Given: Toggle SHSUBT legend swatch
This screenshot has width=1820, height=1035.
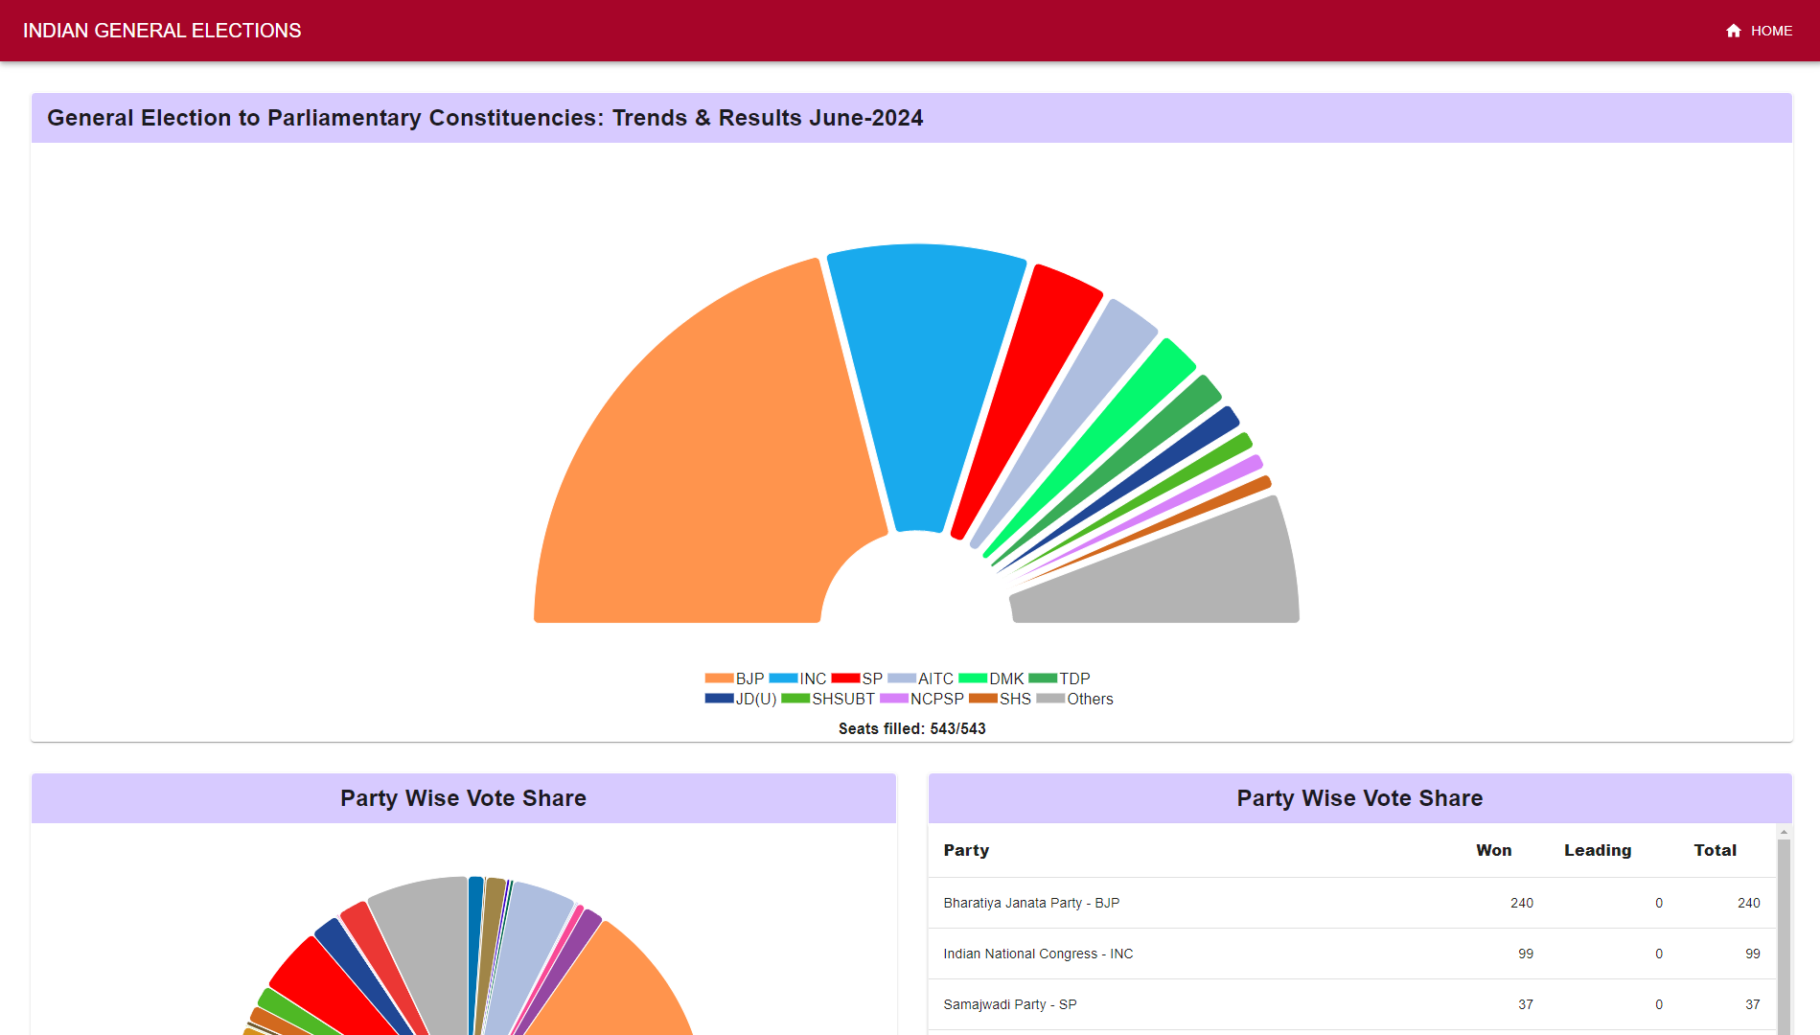Looking at the screenshot, I should coord(795,699).
